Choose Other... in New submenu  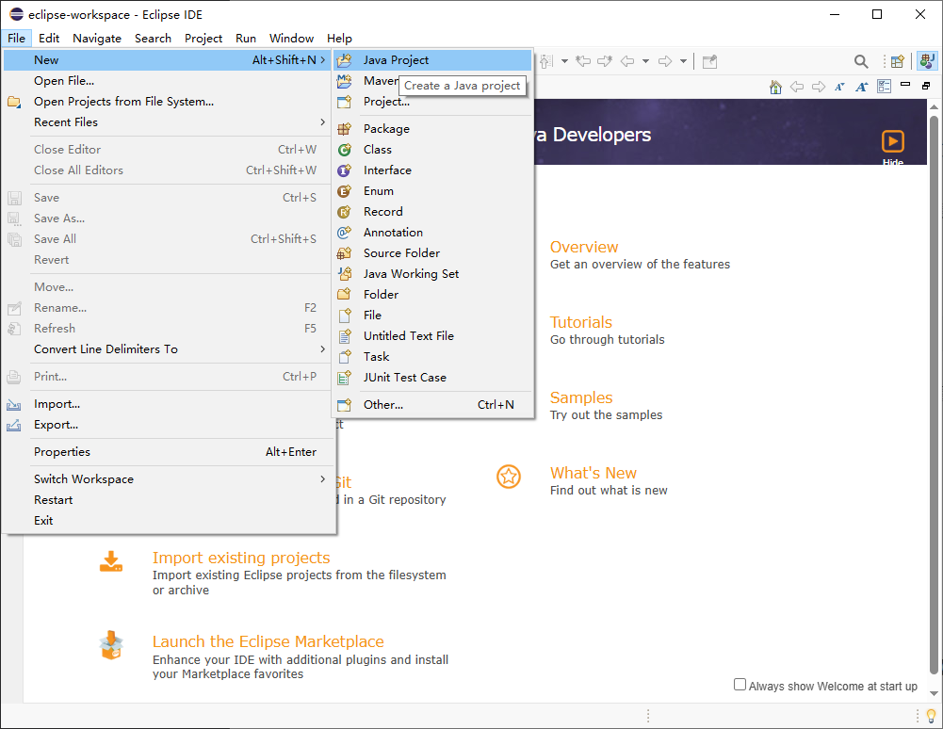pos(433,405)
